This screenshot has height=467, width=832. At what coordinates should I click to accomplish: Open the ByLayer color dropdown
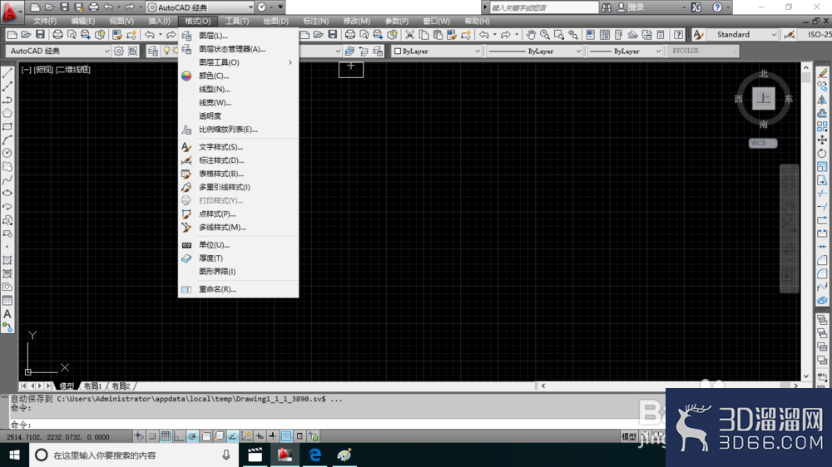click(437, 51)
